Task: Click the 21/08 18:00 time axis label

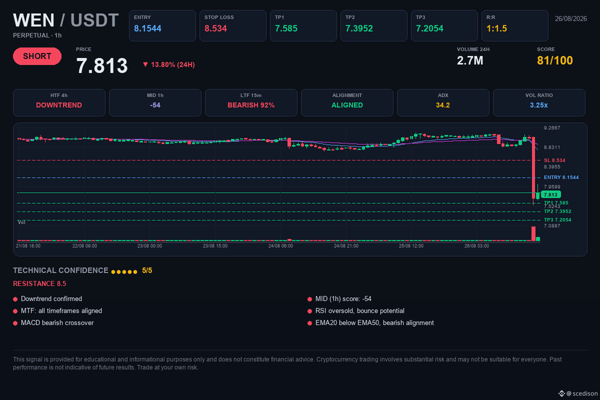Action: click(x=28, y=246)
